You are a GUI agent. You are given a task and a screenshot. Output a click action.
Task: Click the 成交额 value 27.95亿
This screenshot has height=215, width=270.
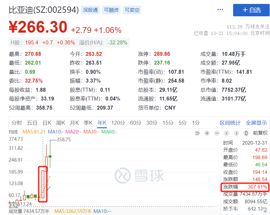[x=231, y=63]
